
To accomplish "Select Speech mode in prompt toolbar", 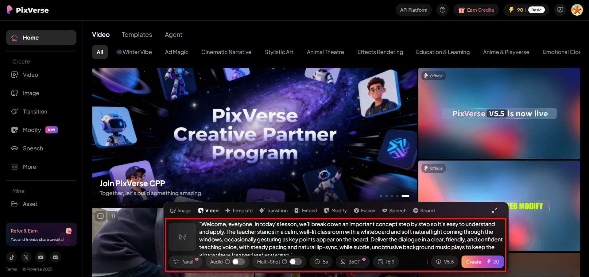I will click(x=394, y=210).
